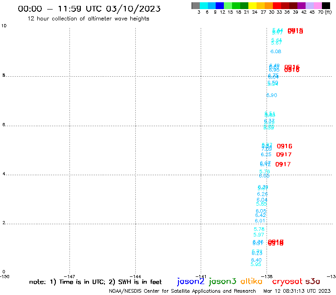Click the wave height value 6.08
This screenshot has width=336, height=295.
click(276, 51)
